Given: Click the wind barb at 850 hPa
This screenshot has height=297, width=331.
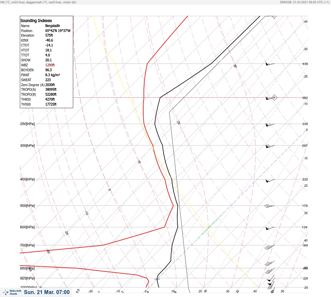Looking at the screenshot, I should coord(270,271).
